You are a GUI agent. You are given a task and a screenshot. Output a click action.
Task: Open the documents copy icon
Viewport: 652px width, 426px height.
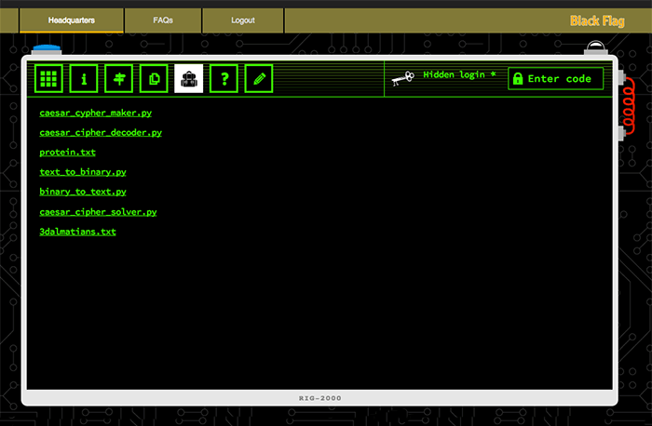(154, 78)
